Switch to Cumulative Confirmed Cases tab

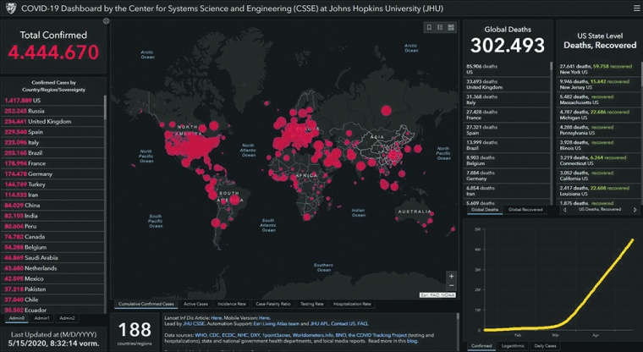pyautogui.click(x=146, y=304)
